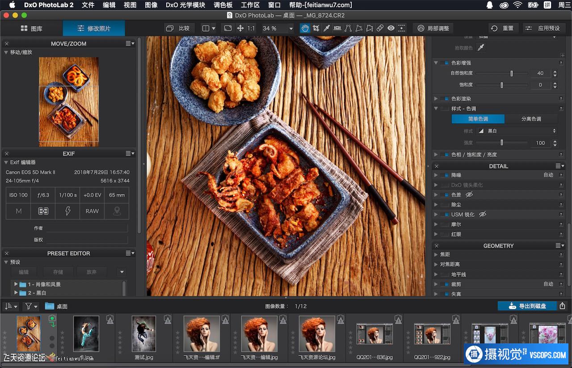Click the pick color eyedropper in palette
This screenshot has width=572, height=368.
(x=481, y=48)
